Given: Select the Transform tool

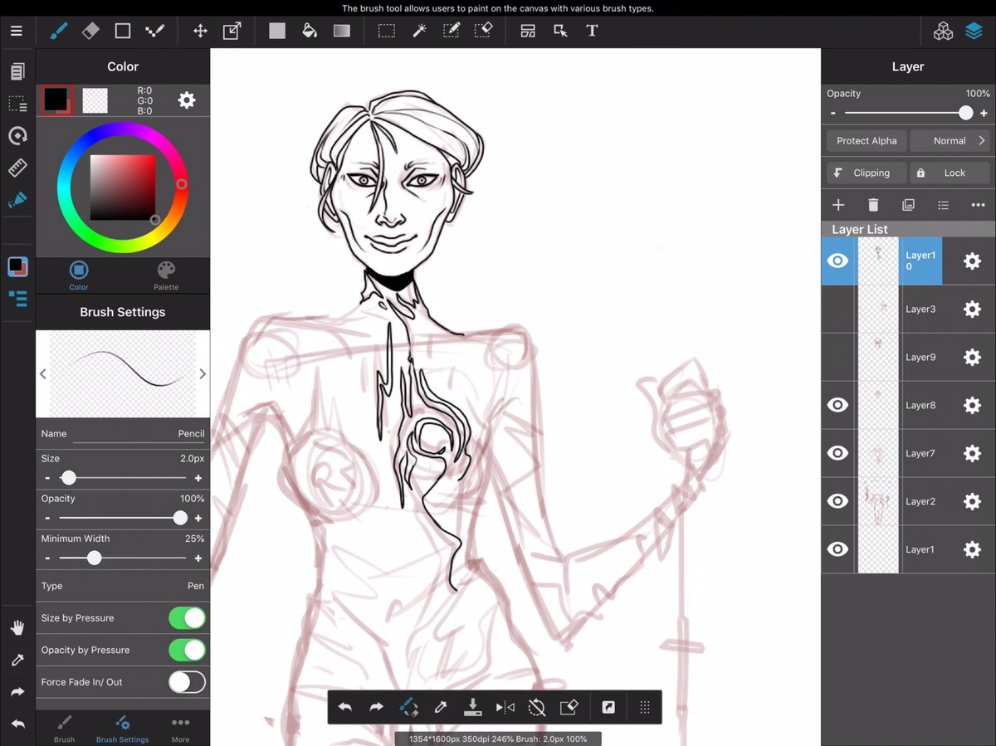Looking at the screenshot, I should click(x=232, y=32).
